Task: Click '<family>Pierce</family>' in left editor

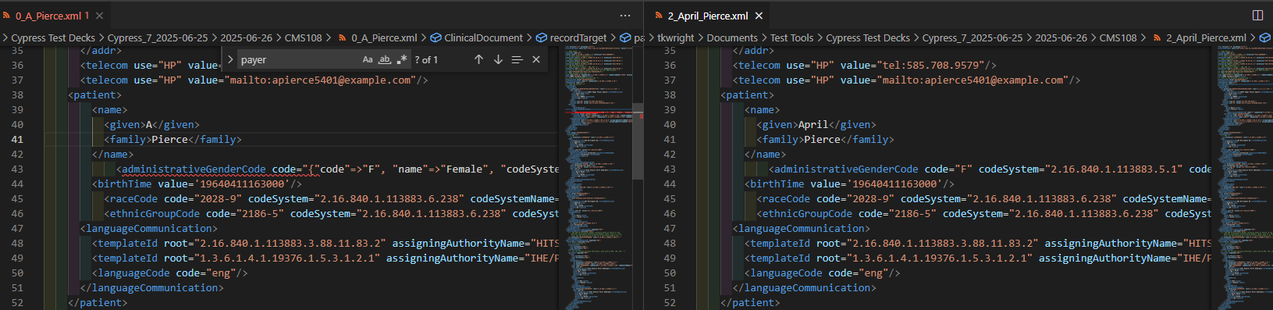Action: (173, 139)
